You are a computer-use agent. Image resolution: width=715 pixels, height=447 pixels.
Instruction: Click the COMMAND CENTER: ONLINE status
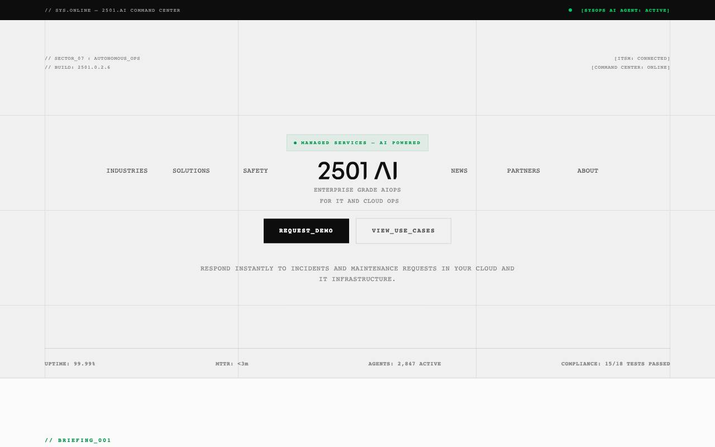631,67
